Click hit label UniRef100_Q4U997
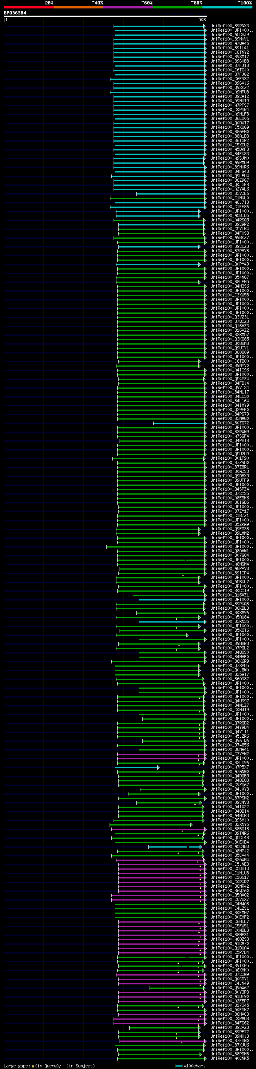 point(230,701)
